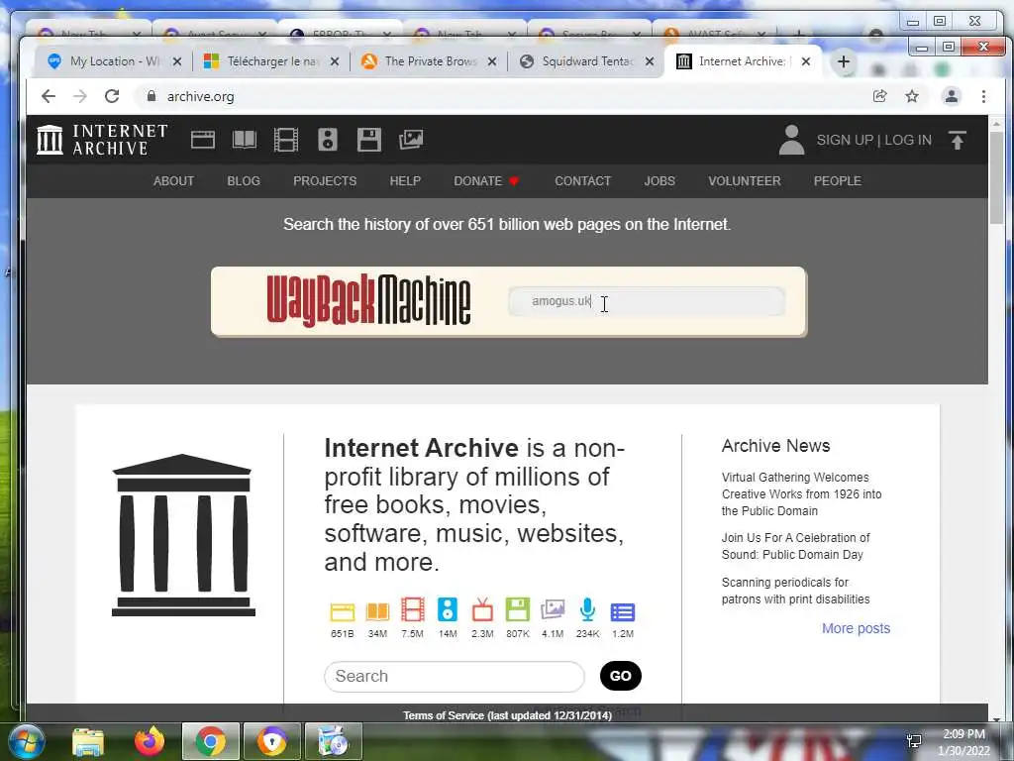
Task: Open Firefox from the taskbar
Action: click(149, 741)
